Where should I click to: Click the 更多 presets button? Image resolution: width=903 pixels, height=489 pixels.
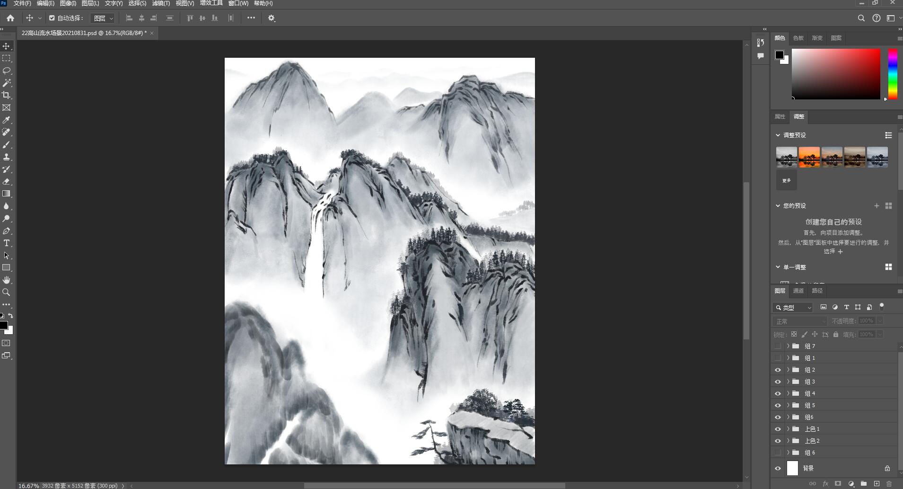pyautogui.click(x=787, y=180)
